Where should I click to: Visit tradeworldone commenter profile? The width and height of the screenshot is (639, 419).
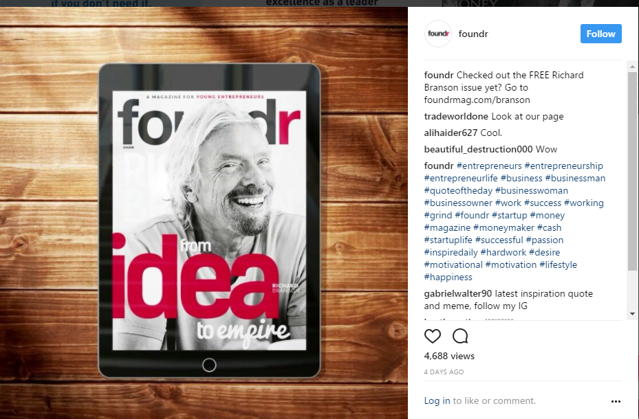456,116
